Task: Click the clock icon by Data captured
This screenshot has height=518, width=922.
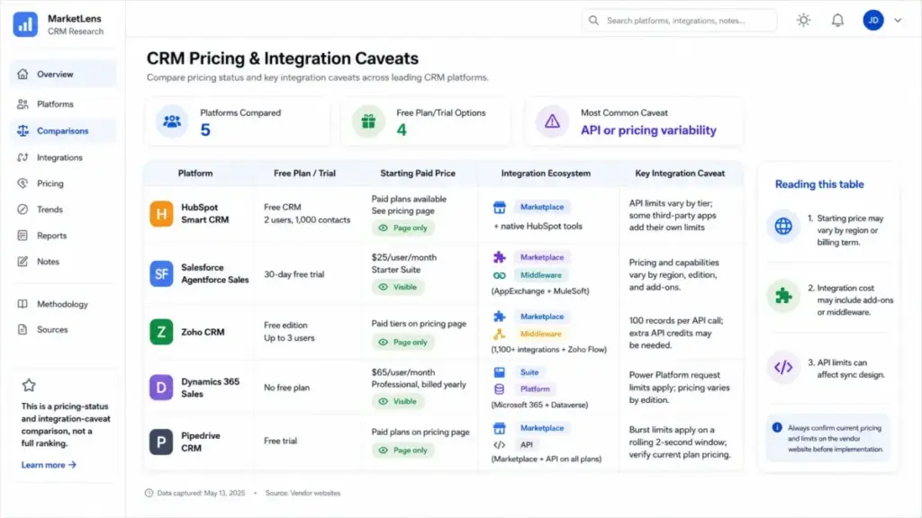Action: tap(149, 494)
